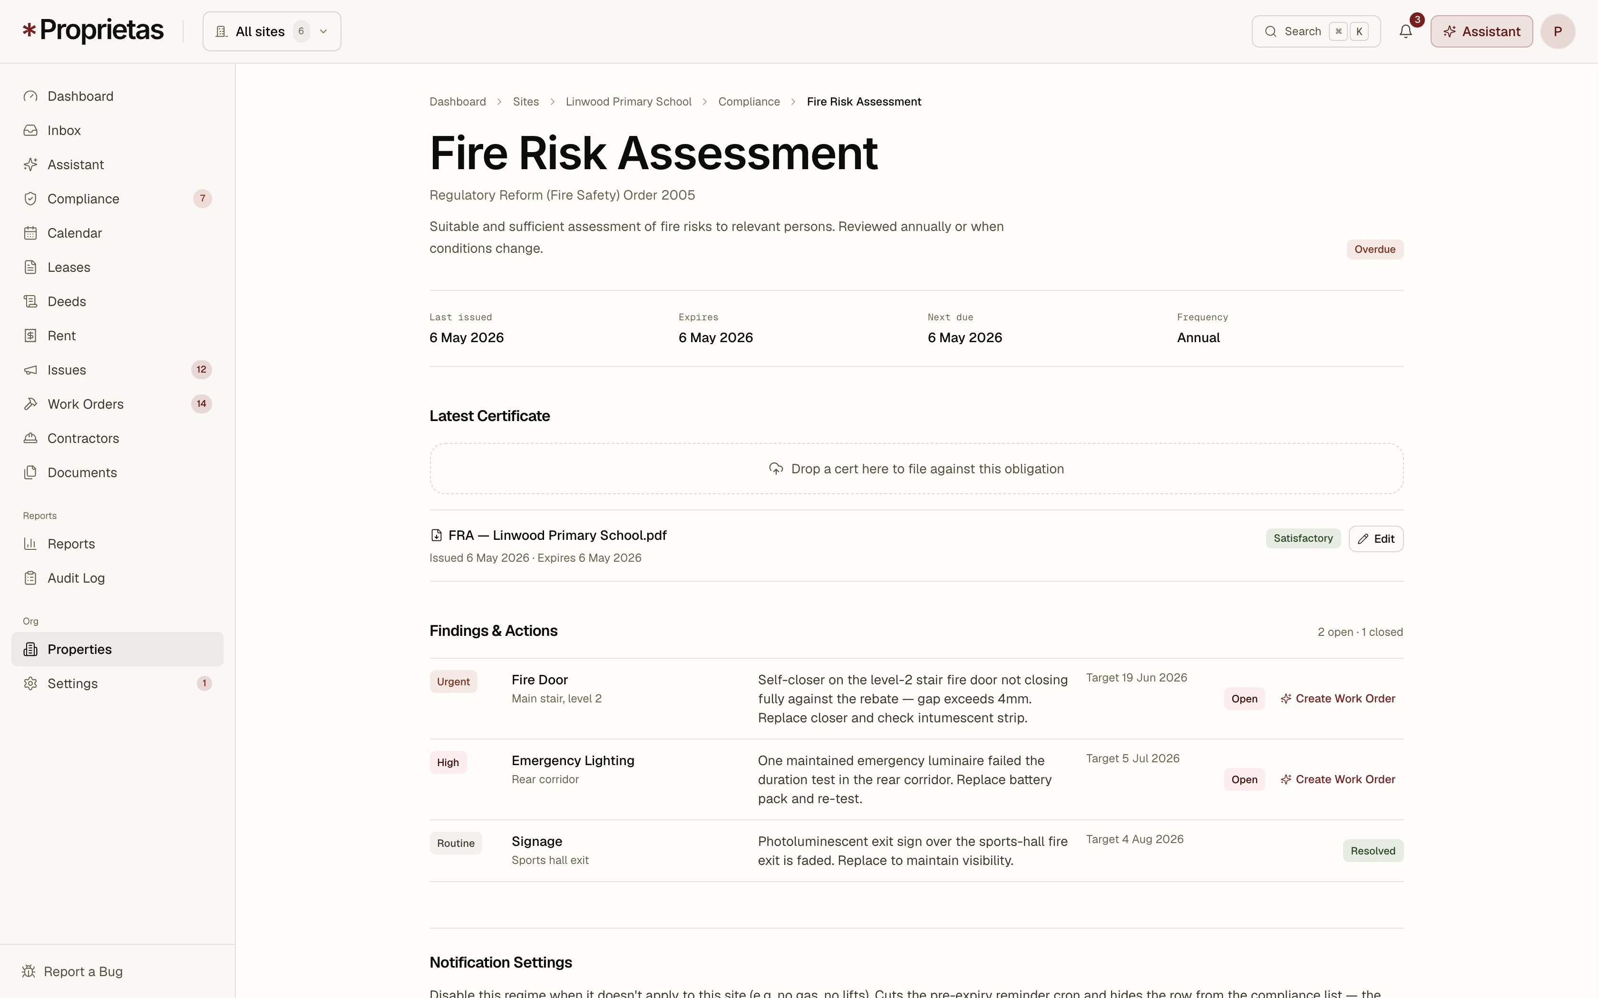Image resolution: width=1598 pixels, height=998 pixels.
Task: Click the Overdue status badge
Action: coord(1375,249)
